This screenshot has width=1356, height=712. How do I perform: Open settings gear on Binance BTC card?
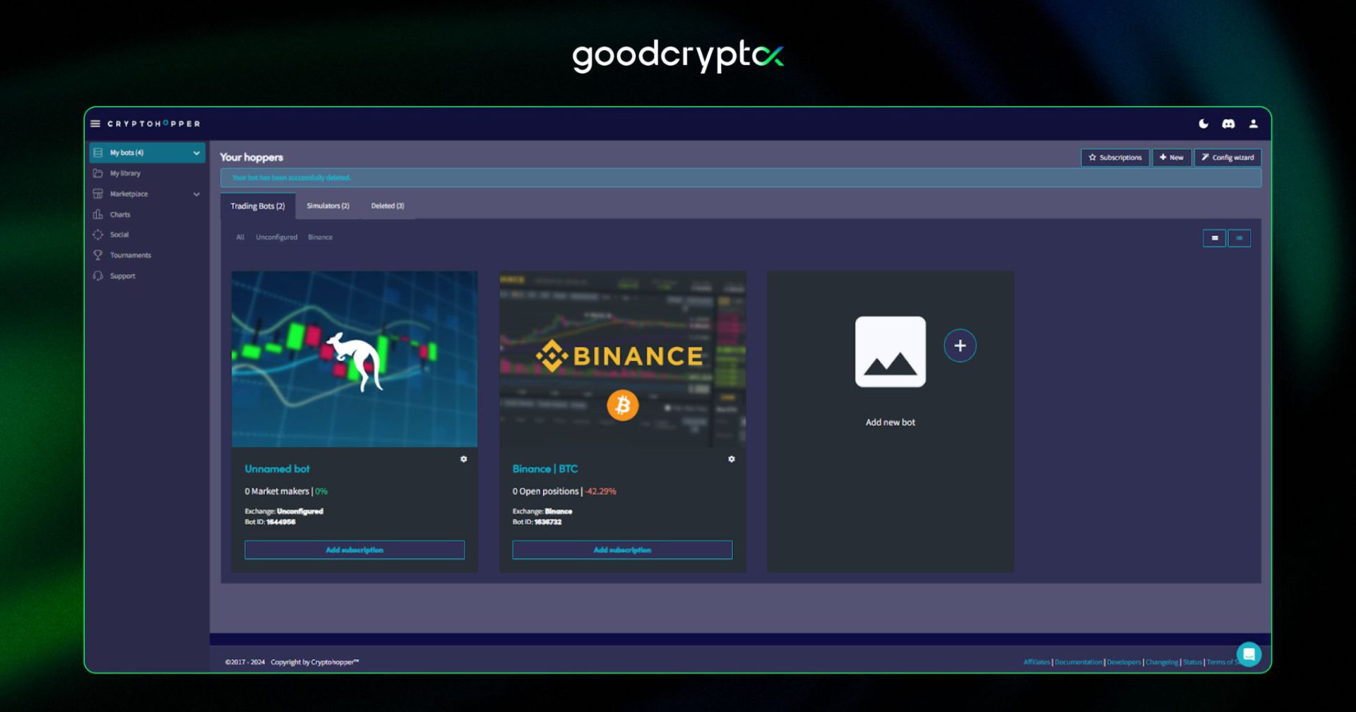coord(732,459)
